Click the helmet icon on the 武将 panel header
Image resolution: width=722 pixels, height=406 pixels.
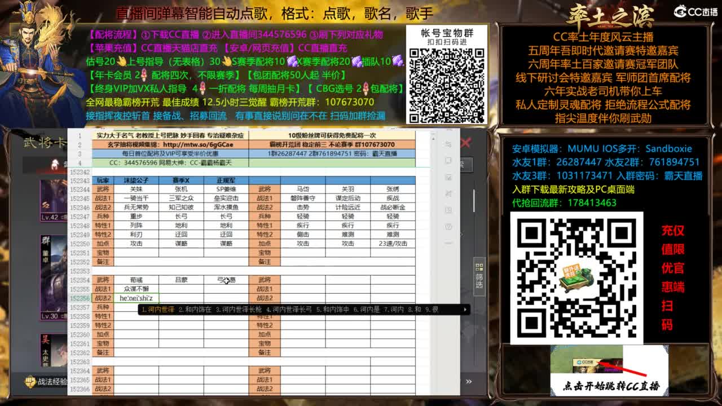[54, 164]
